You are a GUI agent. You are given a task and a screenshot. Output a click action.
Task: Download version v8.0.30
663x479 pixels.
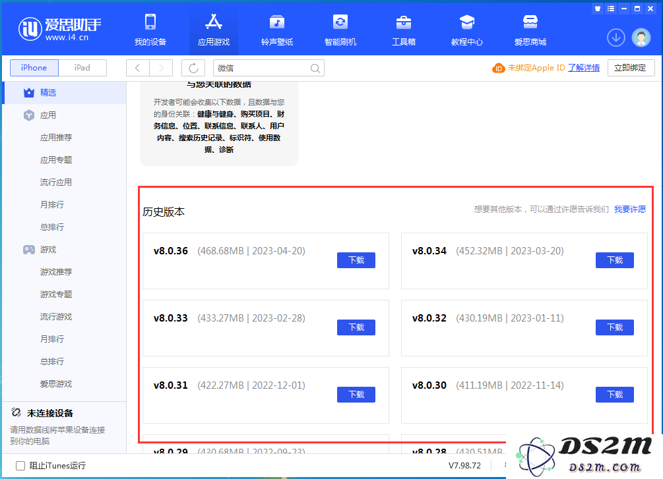pos(615,395)
